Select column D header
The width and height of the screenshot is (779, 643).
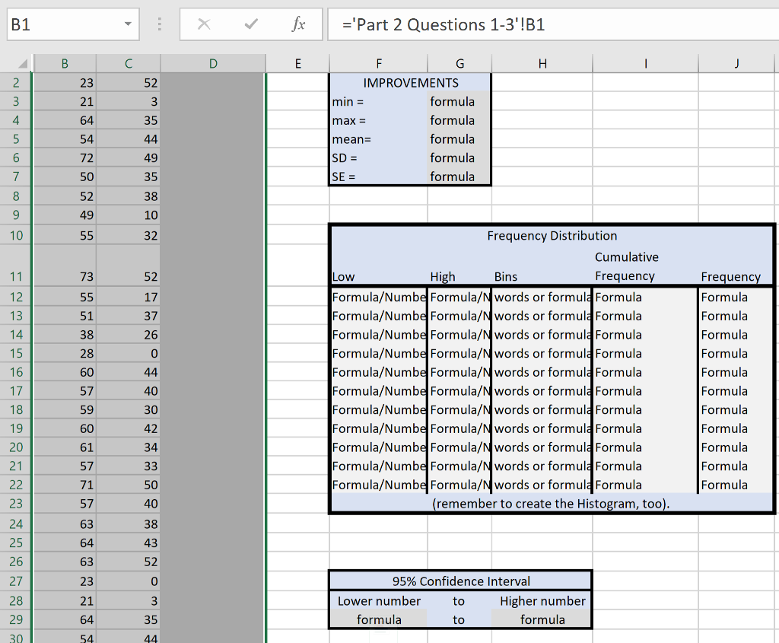click(x=213, y=62)
